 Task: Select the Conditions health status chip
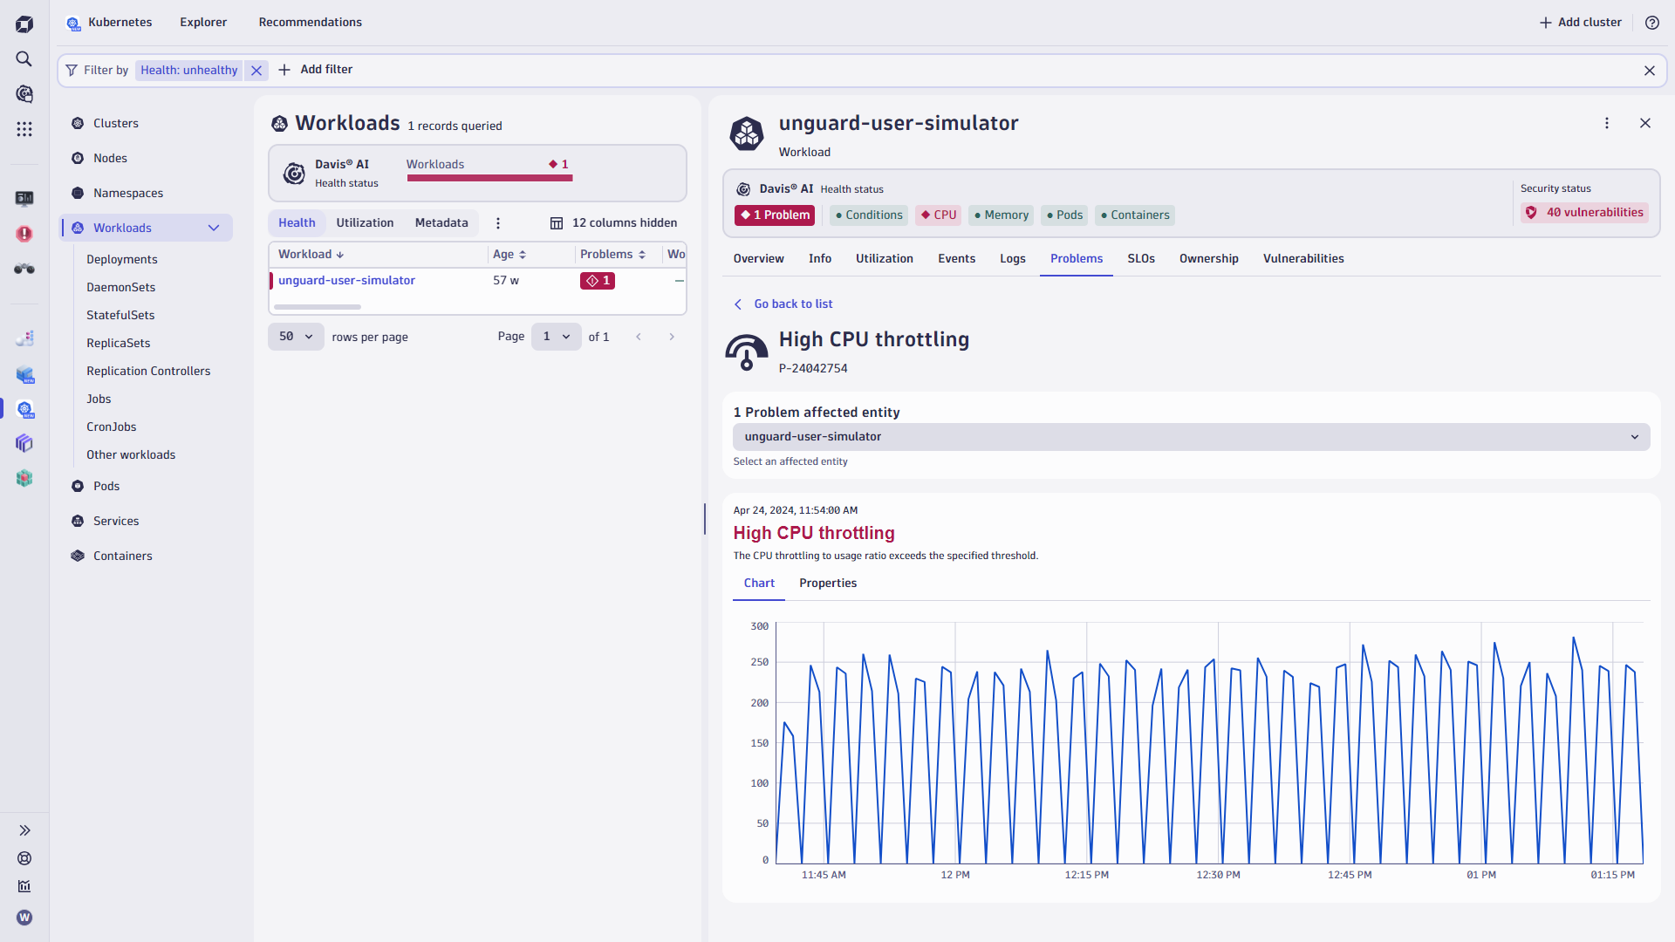click(x=868, y=215)
